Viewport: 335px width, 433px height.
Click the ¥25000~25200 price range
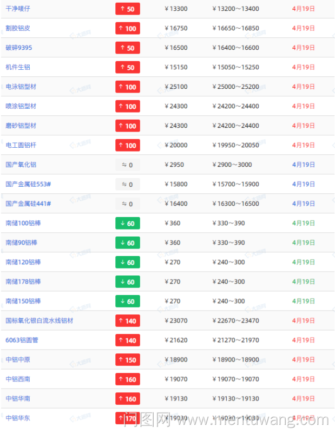[235, 87]
